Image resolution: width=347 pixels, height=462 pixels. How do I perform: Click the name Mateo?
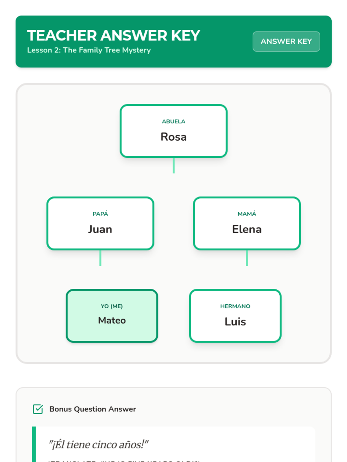click(112, 320)
